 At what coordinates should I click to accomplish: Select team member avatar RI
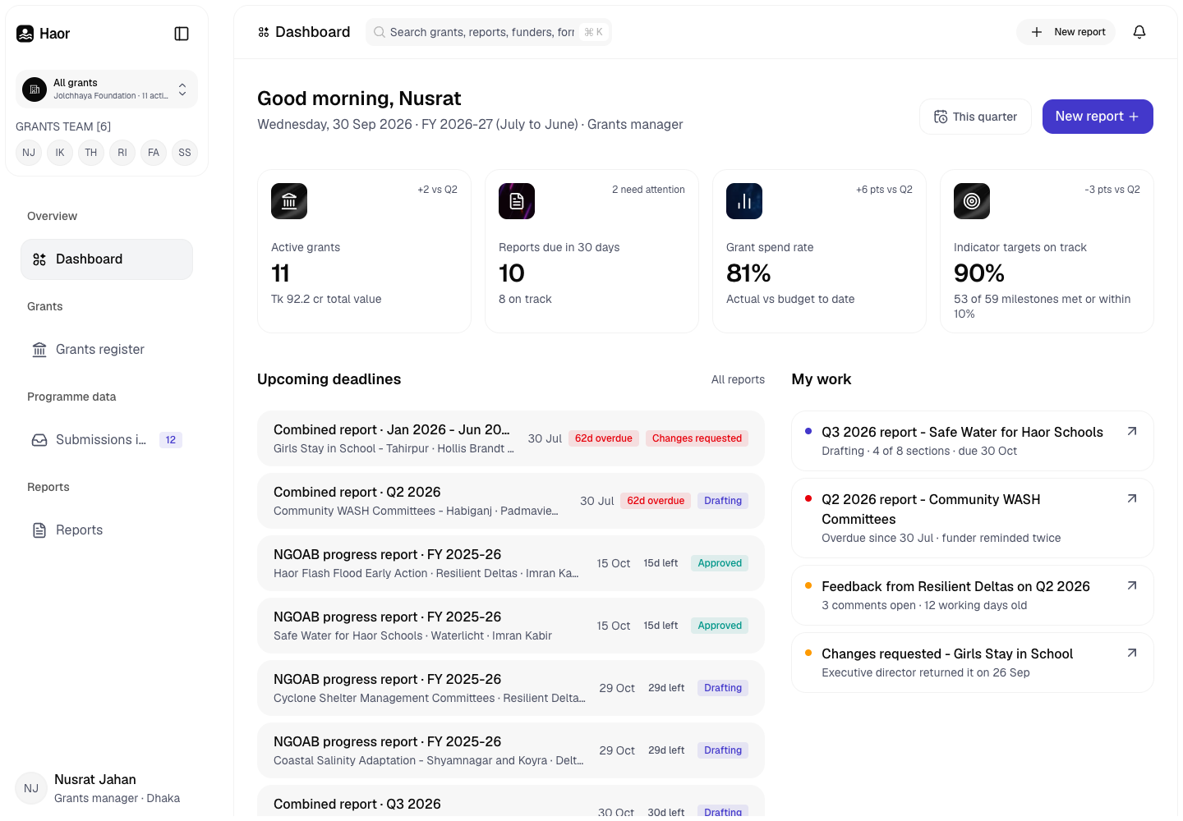(x=122, y=153)
